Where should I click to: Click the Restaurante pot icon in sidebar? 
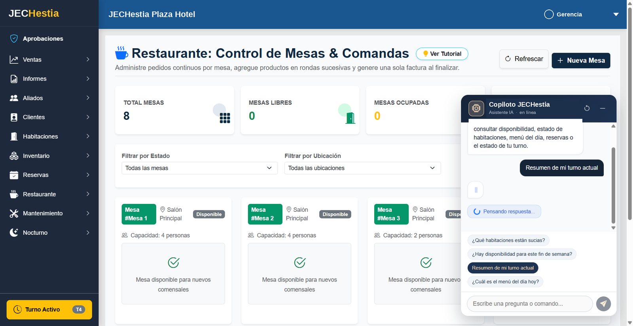(x=14, y=194)
